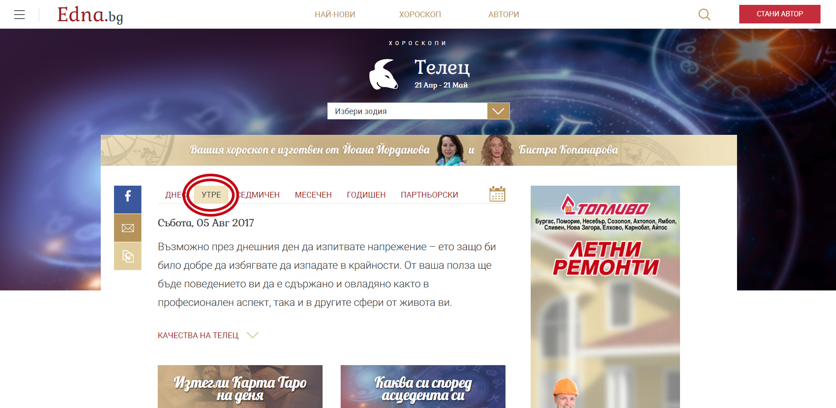Open the 'Избери зодия' dropdown arrow
This screenshot has height=408, width=836.
(498, 111)
